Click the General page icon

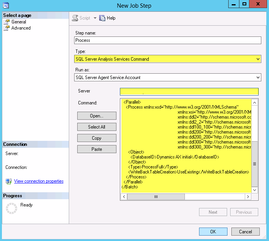7,22
